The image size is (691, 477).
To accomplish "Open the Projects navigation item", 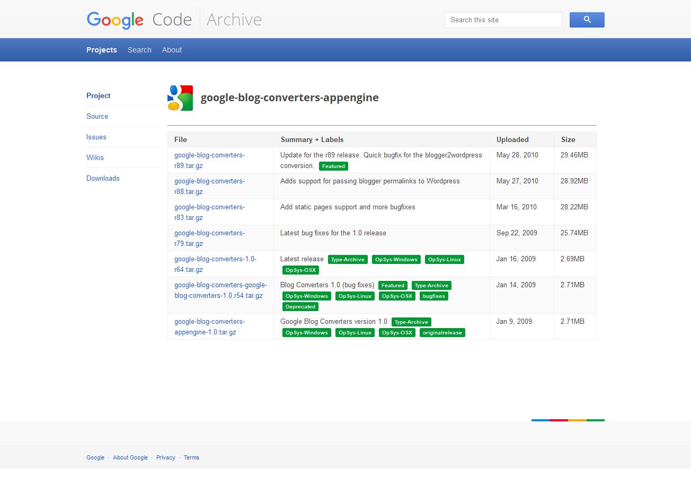I will [x=102, y=50].
